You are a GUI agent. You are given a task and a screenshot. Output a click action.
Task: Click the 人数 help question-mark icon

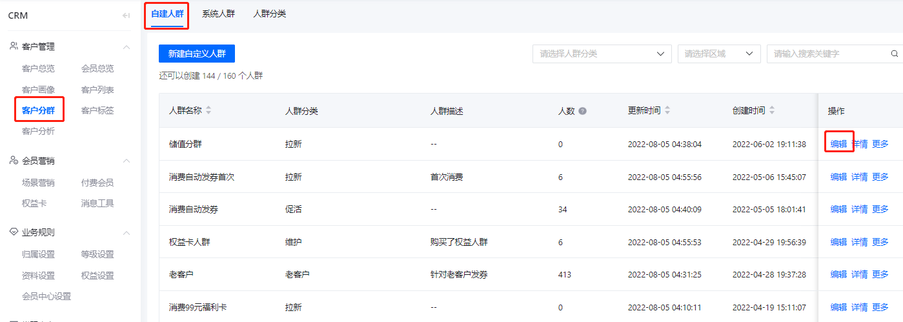point(583,111)
